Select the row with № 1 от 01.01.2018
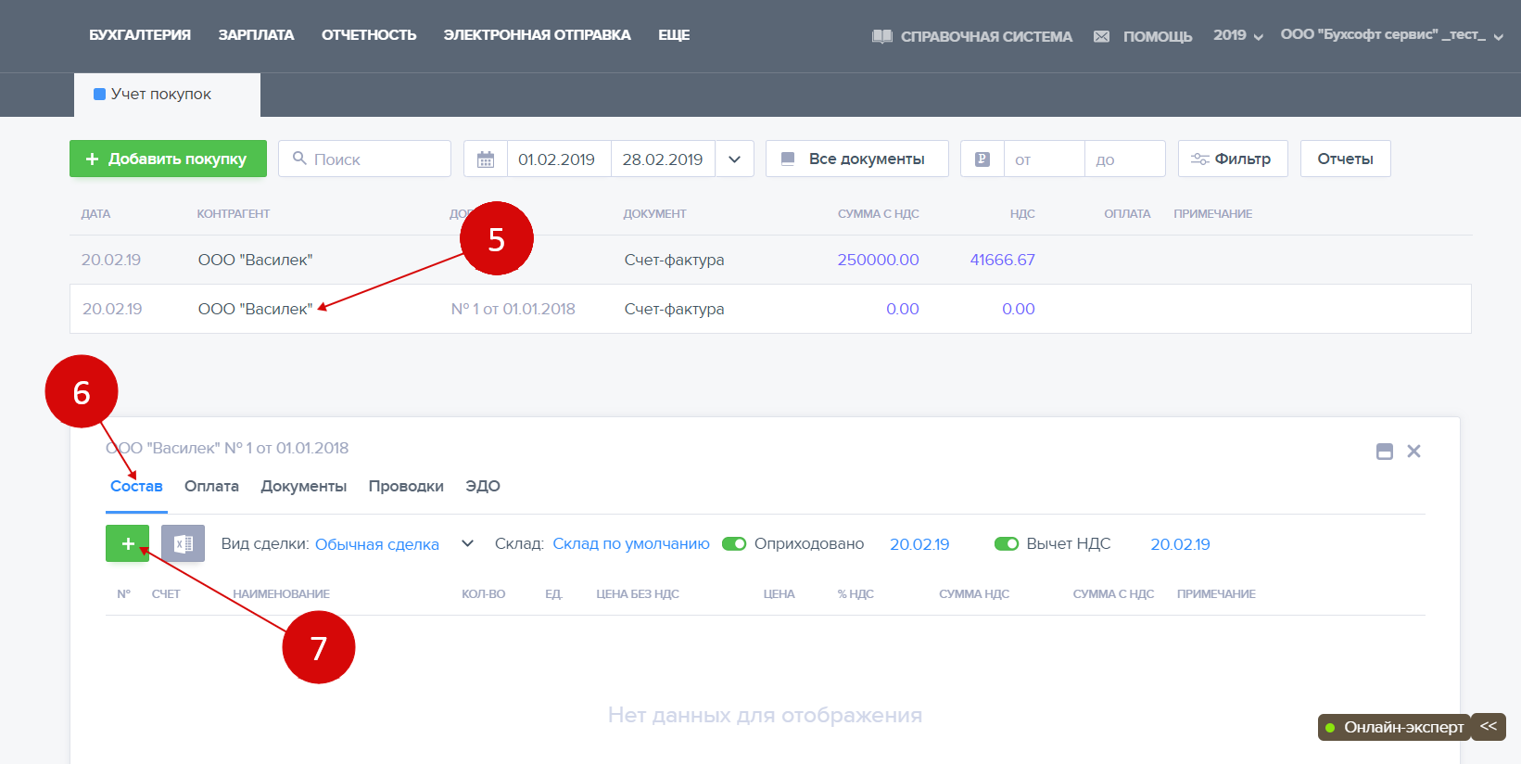 tap(770, 309)
